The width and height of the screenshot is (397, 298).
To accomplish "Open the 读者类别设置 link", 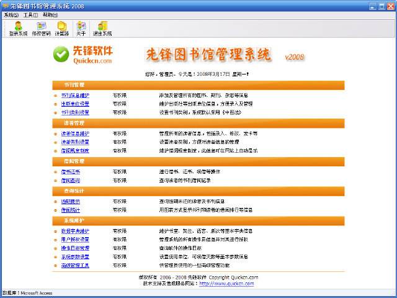I will [x=75, y=142].
